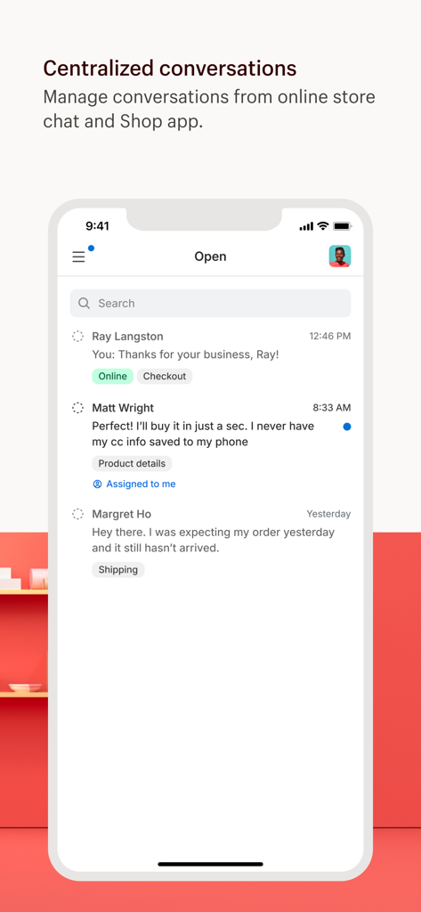Viewport: 421px width, 912px height.
Task: Tap the home indicator bar at bottom
Action: pos(210,864)
